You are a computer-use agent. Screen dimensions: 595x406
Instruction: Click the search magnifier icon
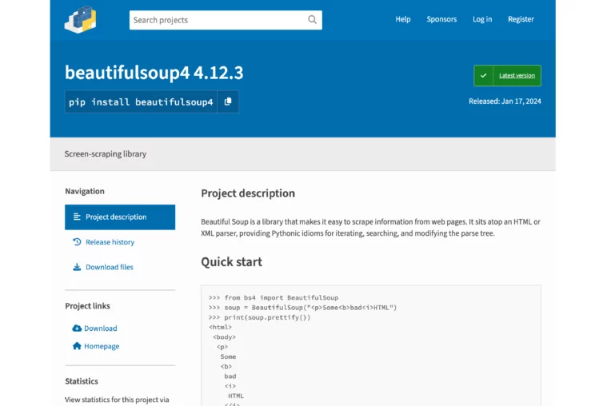point(312,20)
